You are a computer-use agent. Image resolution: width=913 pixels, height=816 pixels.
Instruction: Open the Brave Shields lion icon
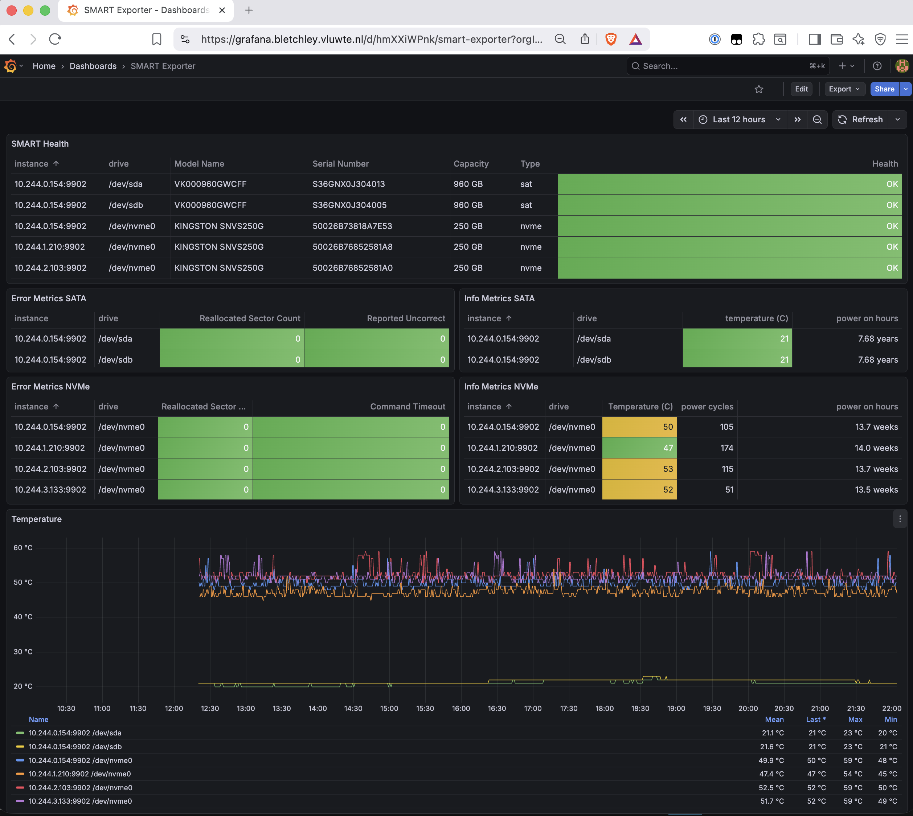610,40
